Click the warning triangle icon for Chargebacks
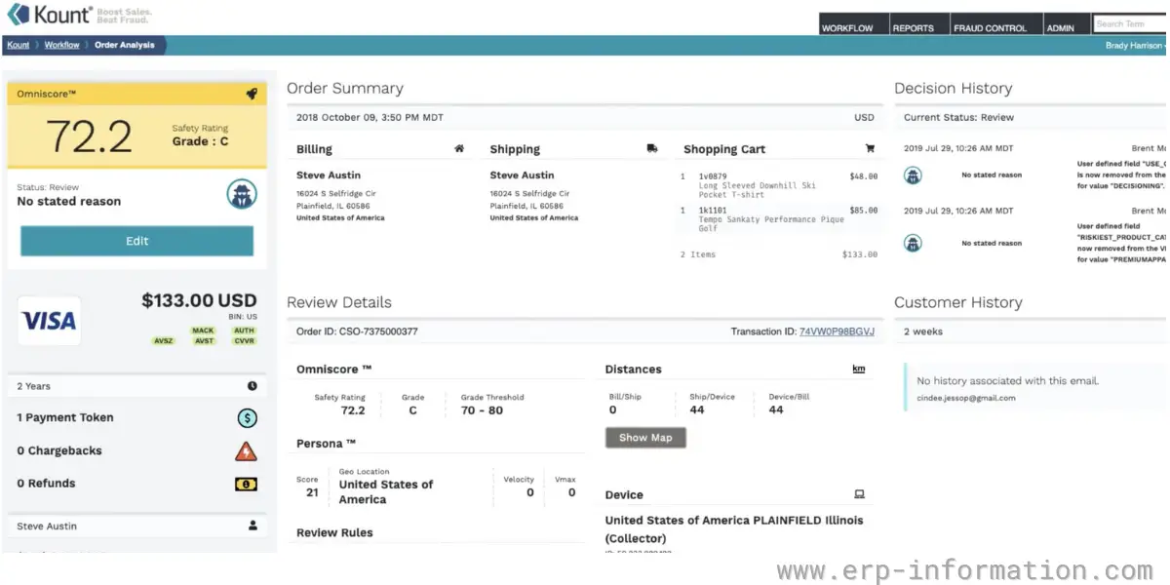The height and width of the screenshot is (585, 1170). click(x=246, y=451)
